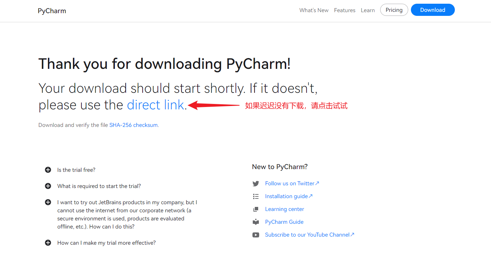Expand the corporate network question plus icon

click(x=48, y=202)
